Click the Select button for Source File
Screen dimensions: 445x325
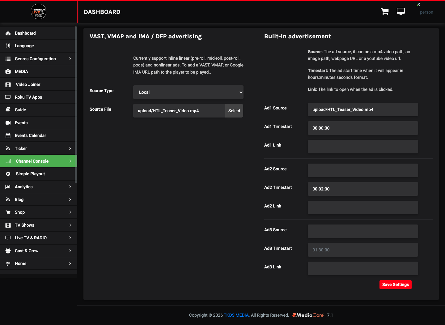coord(234,111)
